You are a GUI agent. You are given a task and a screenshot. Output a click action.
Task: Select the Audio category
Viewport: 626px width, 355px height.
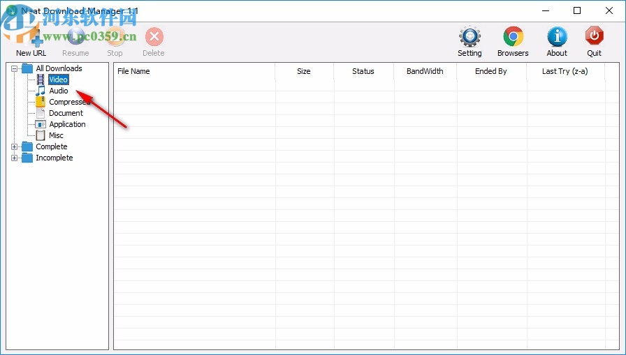pyautogui.click(x=58, y=91)
